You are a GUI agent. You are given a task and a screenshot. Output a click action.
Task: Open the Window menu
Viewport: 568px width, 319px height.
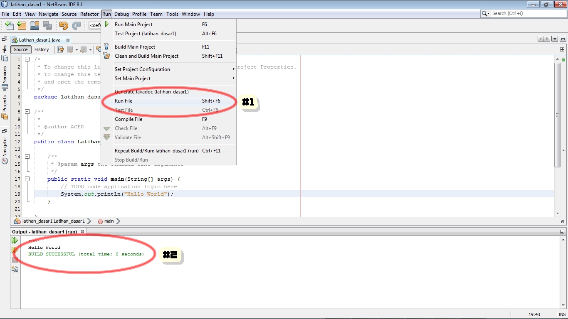[191, 14]
